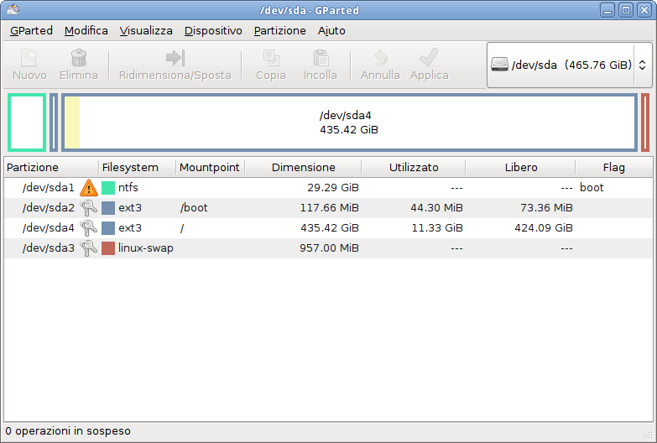The width and height of the screenshot is (657, 443).
Task: Select the /dev/sda2 partition row
Action: [329, 207]
